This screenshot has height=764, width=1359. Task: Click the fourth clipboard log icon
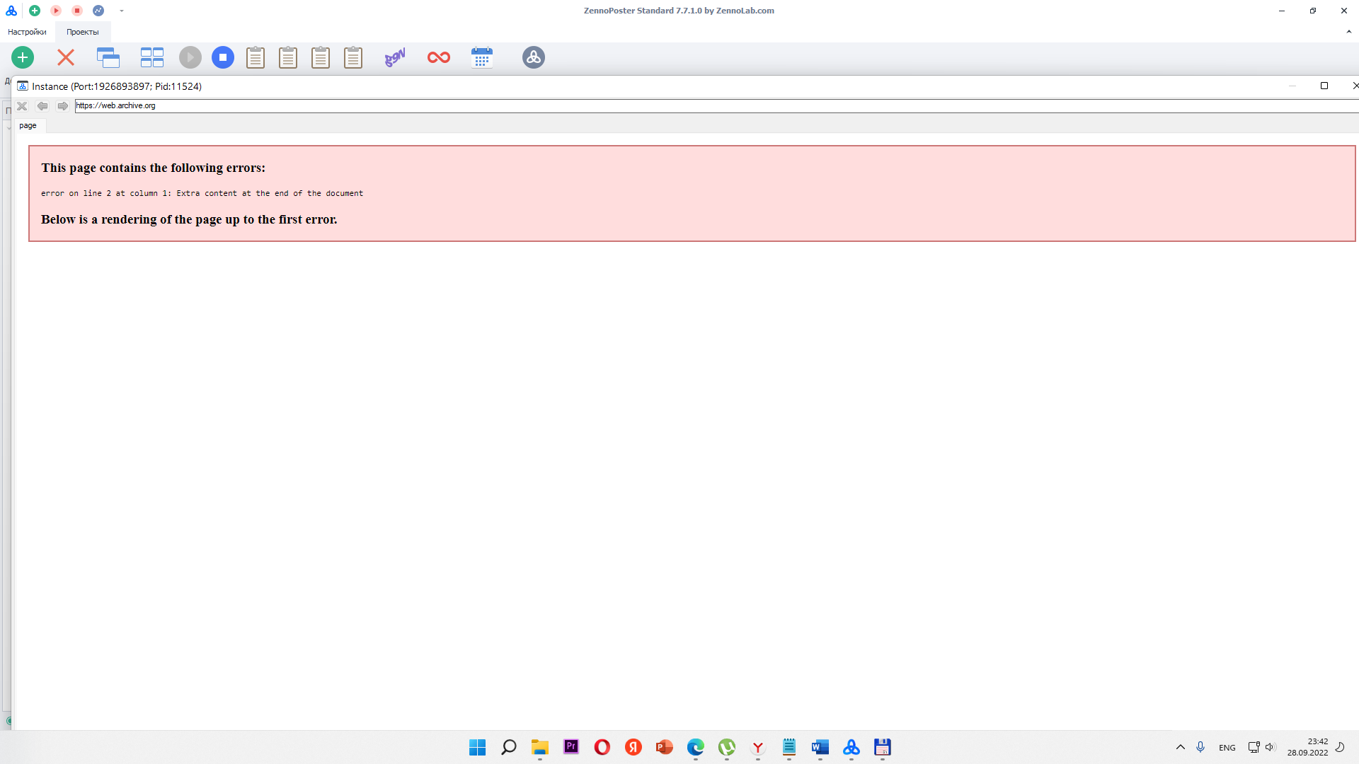[x=353, y=57]
